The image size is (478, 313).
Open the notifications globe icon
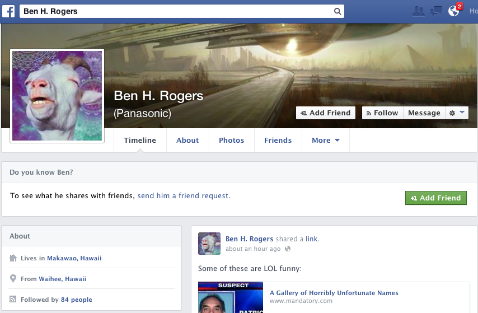(x=454, y=11)
